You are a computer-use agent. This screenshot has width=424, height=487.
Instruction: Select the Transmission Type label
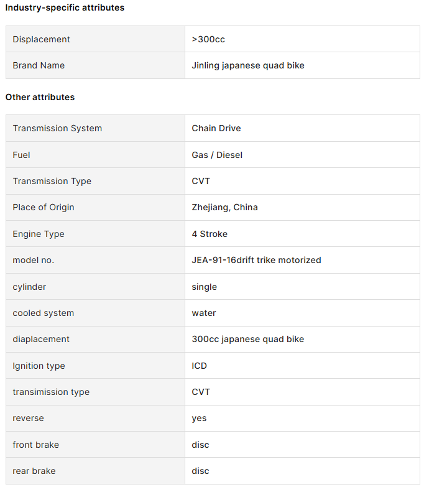click(52, 181)
